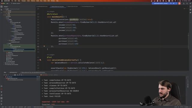Open the Problems icon in left stripe
Image resolution: width=192 pixels, height=108 pixels.
coord(1,101)
